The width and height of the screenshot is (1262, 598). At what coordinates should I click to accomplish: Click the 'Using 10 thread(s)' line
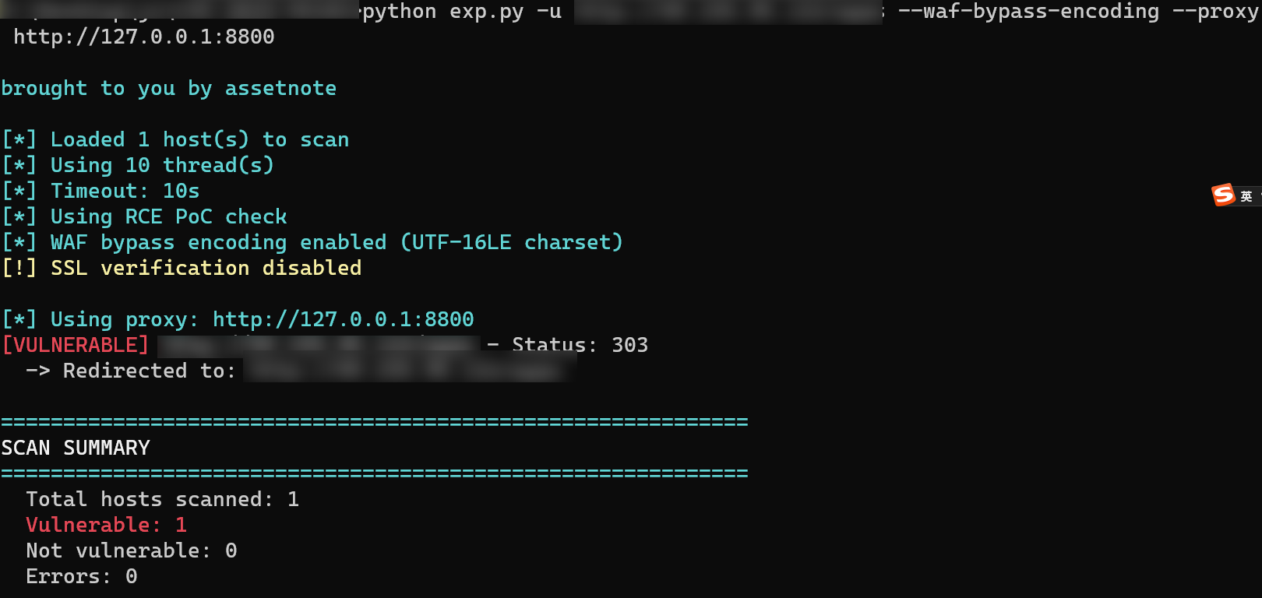click(x=138, y=165)
